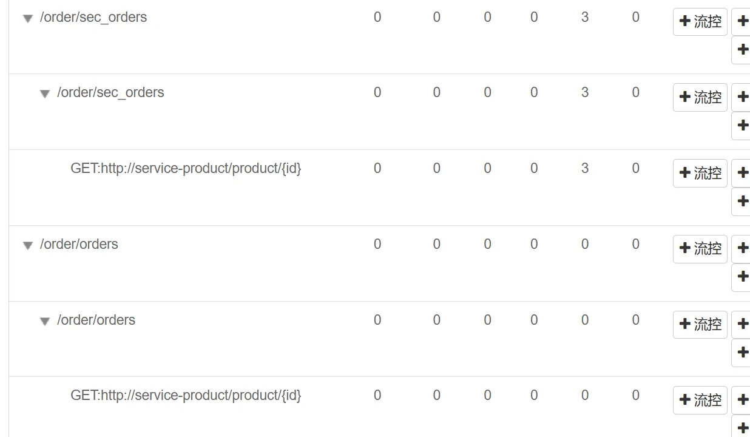Screen dimensions: 750x437
Task: Add 流控 rule for top-level /order/sec_orders
Action: pyautogui.click(x=700, y=22)
